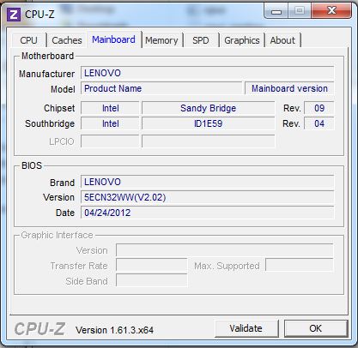358x348 pixels.
Task: Select the Mainboard tab
Action: [113, 39]
